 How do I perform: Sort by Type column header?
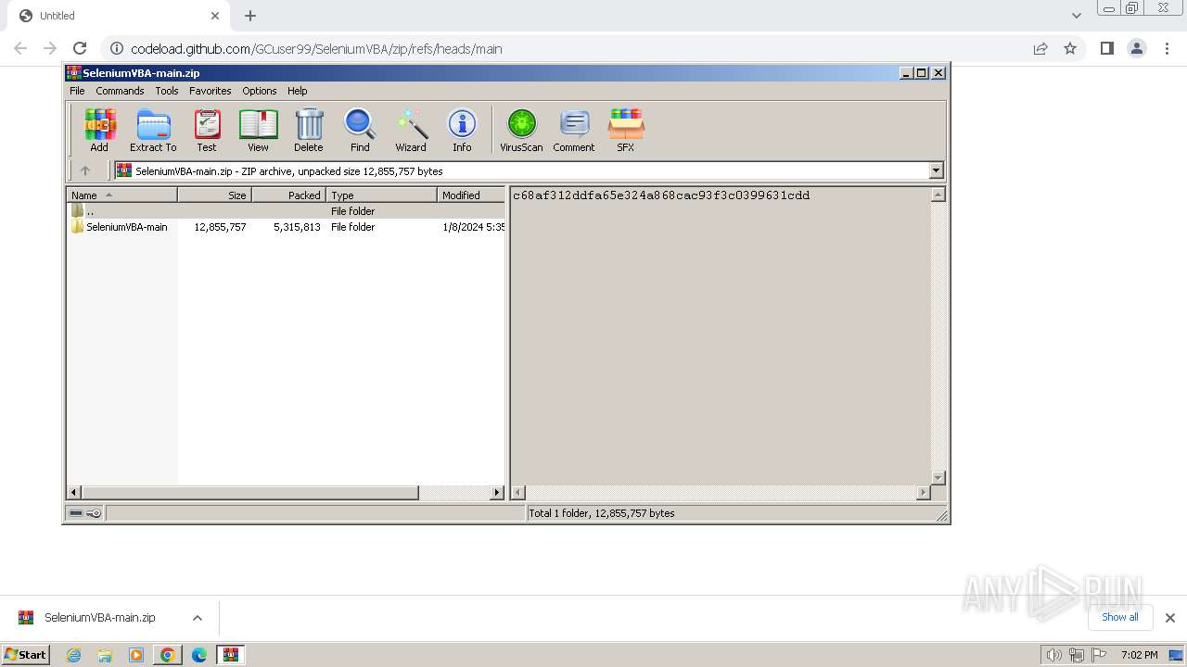[x=381, y=195]
